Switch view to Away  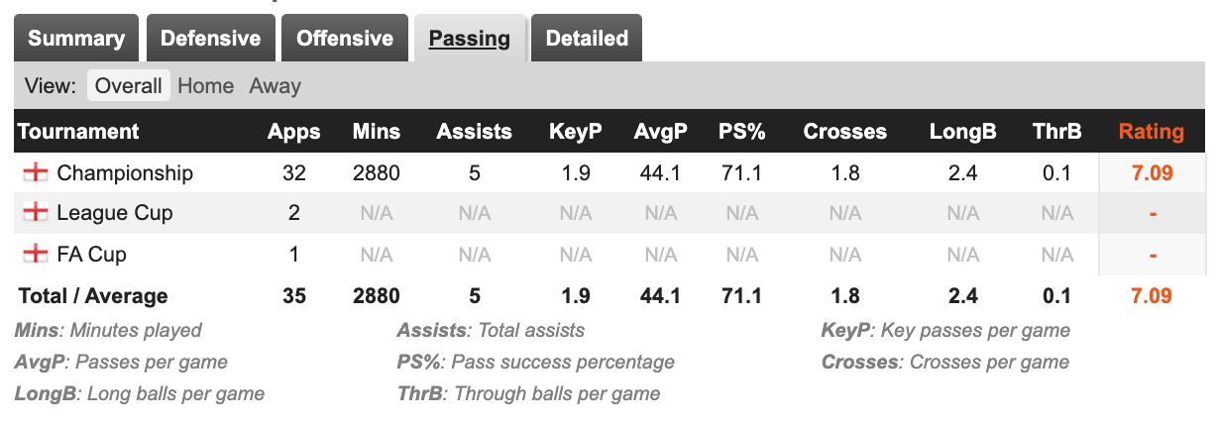(275, 86)
